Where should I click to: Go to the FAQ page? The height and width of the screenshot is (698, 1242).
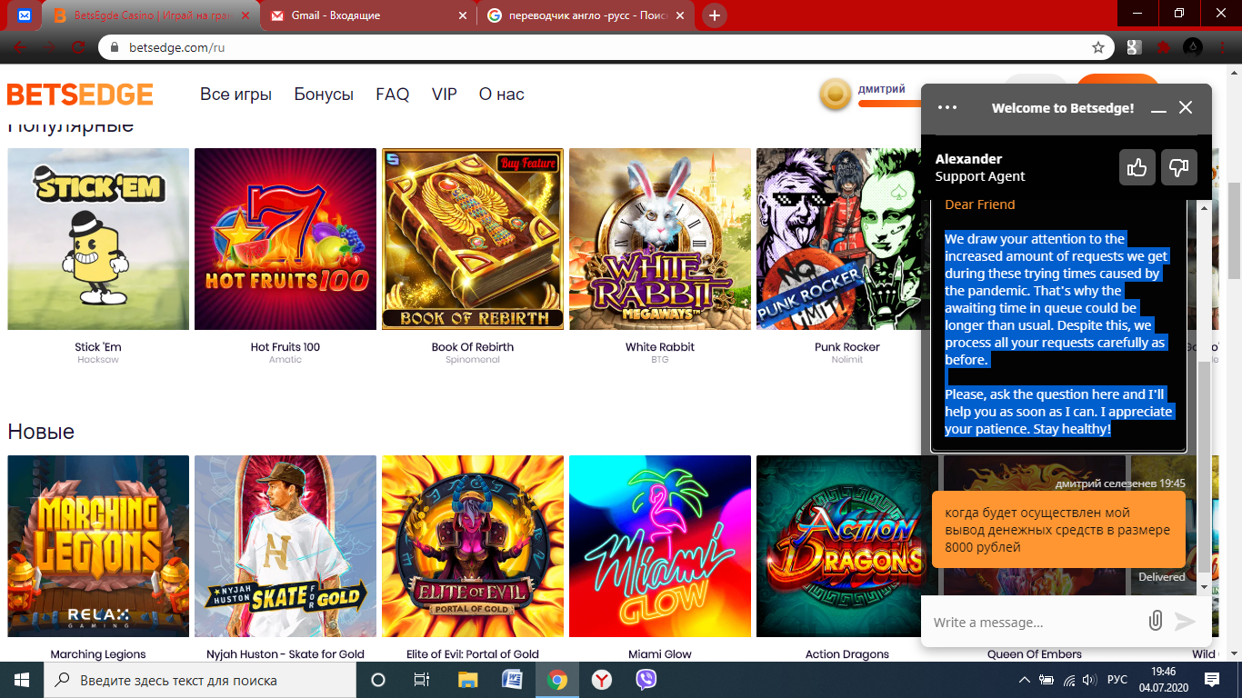click(392, 95)
